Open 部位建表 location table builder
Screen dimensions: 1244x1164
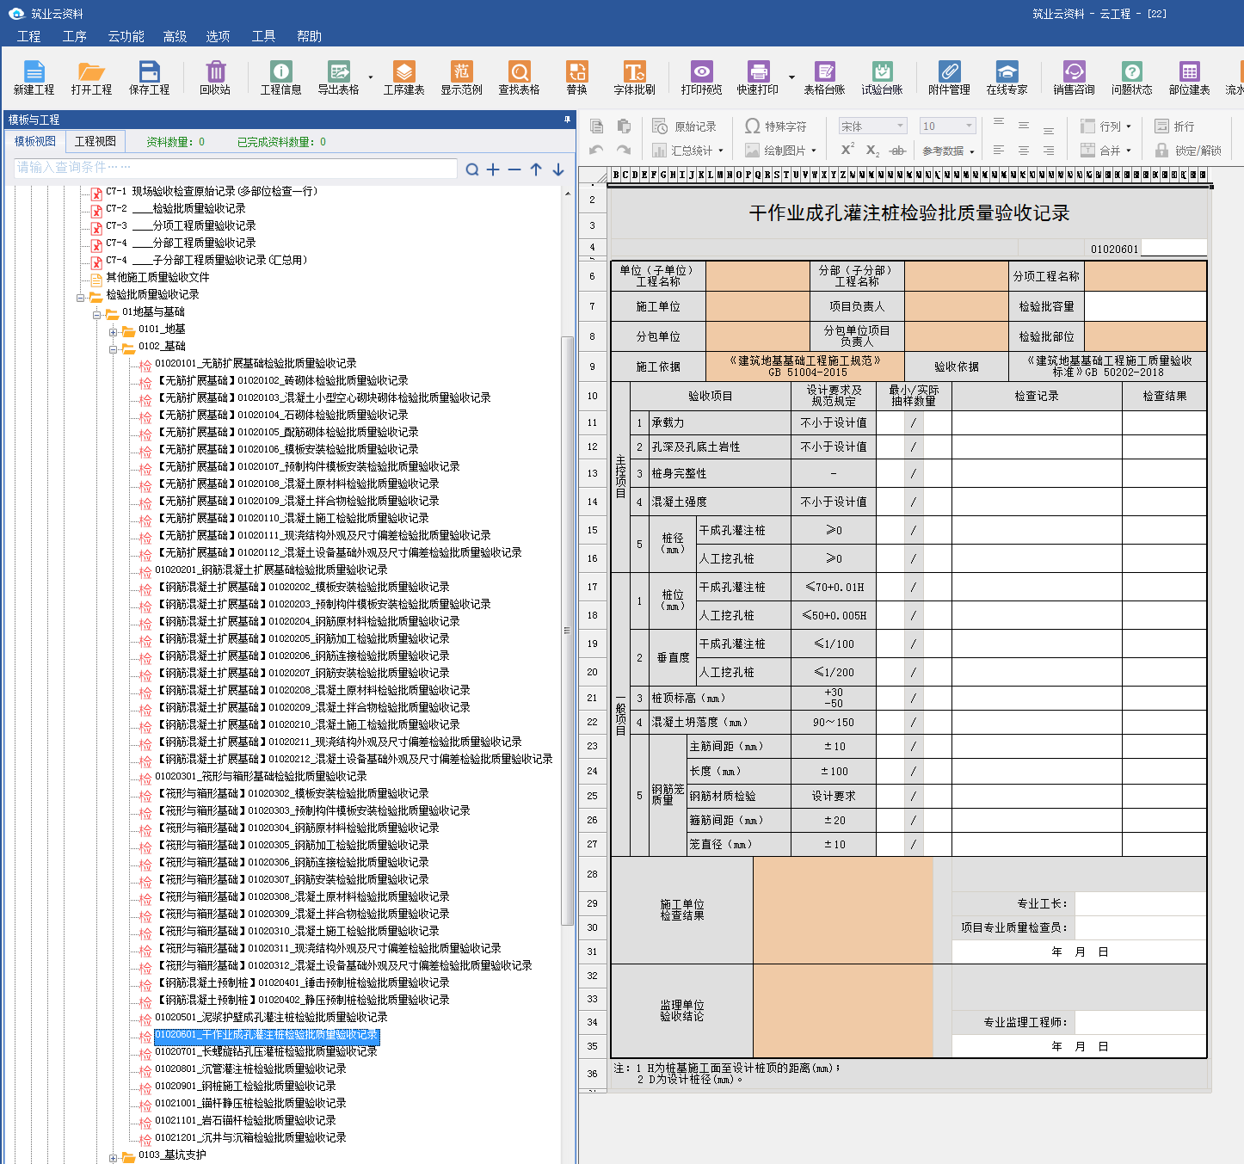(x=1190, y=77)
